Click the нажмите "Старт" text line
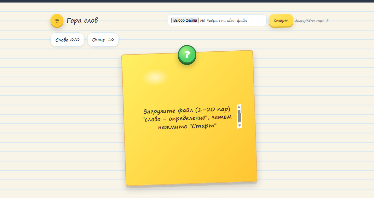This screenshot has width=374, height=204. click(187, 127)
